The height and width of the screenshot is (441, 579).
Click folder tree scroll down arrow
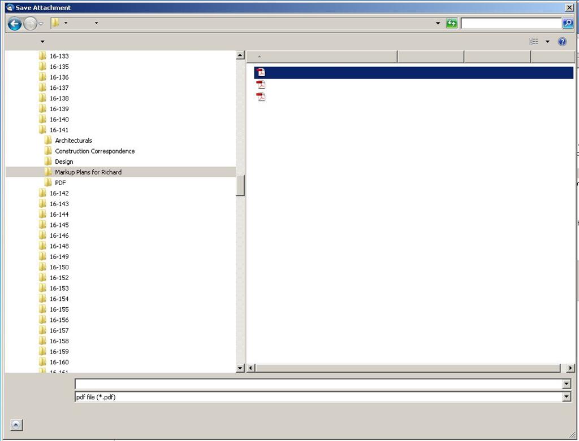point(240,368)
